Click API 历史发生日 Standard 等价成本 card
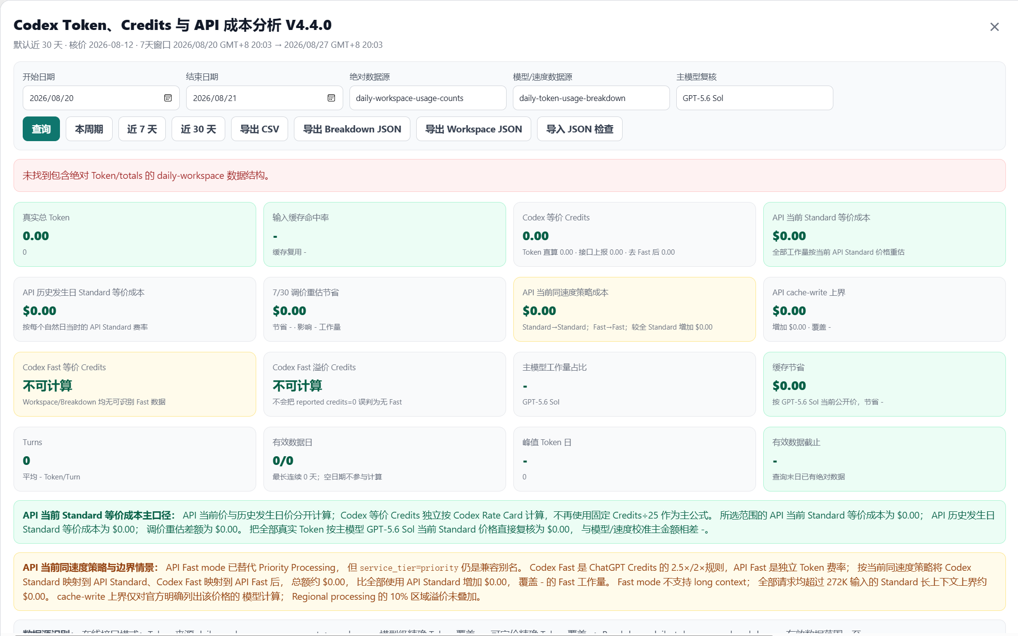This screenshot has height=636, width=1018. (135, 309)
